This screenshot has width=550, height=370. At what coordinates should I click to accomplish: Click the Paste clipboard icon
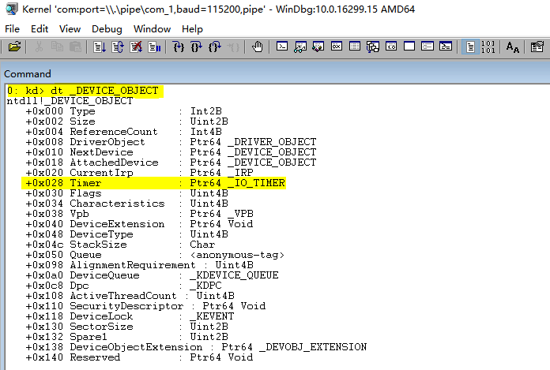point(75,47)
